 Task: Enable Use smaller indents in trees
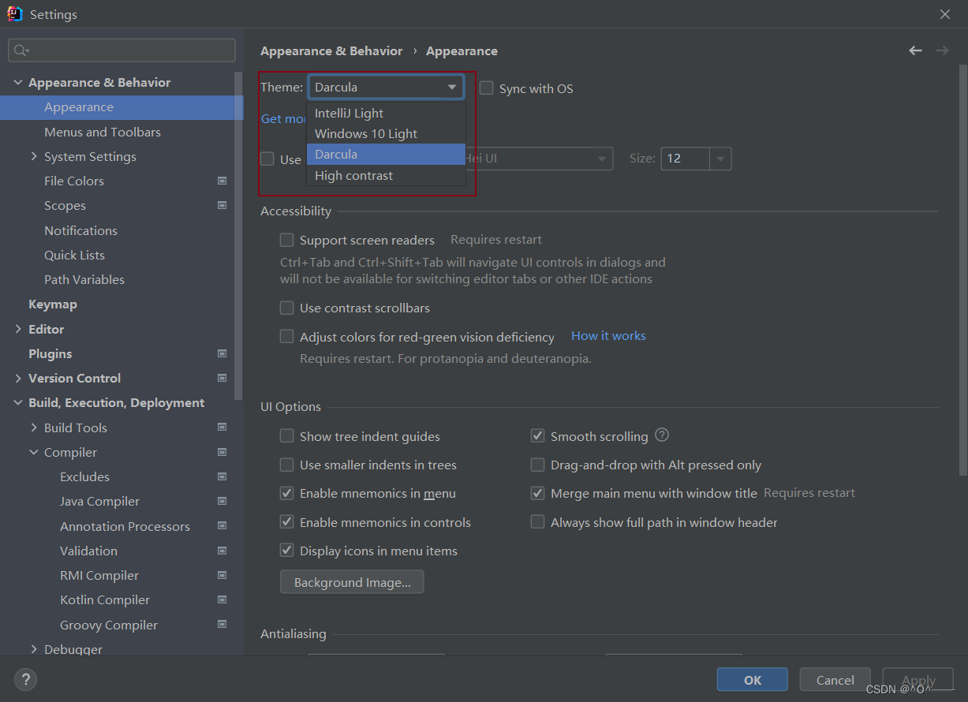(287, 465)
